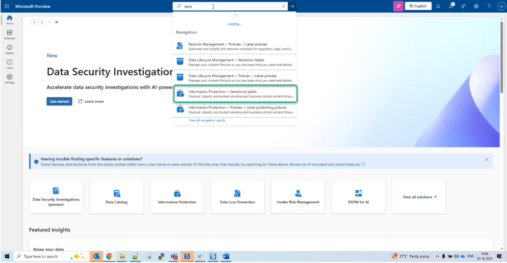Clear the search box with X

[284, 7]
